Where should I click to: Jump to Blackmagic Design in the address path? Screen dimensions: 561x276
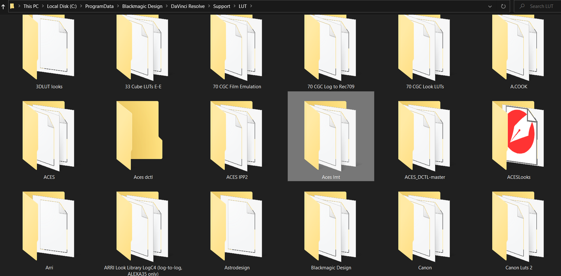tap(142, 7)
